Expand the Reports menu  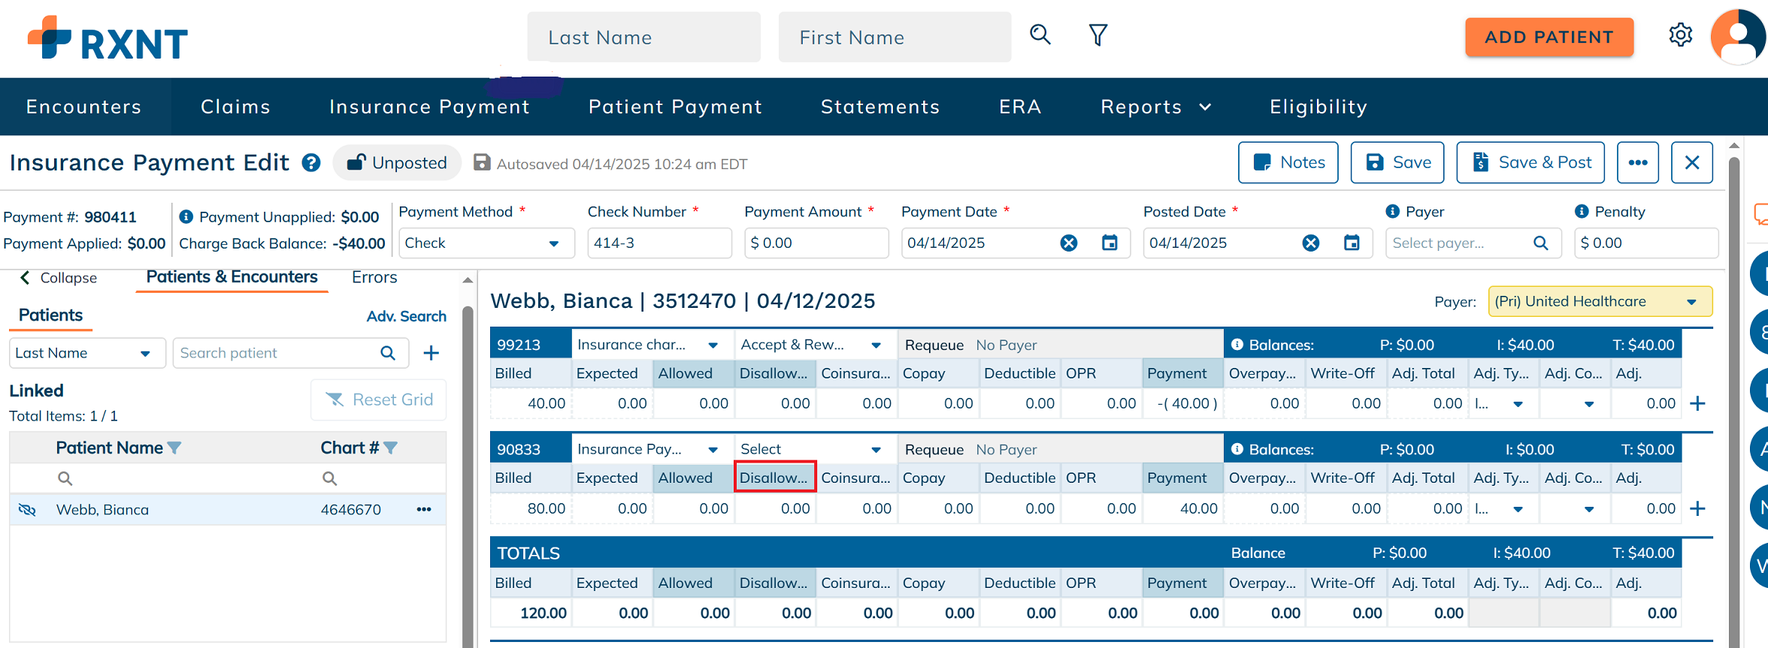(1156, 107)
